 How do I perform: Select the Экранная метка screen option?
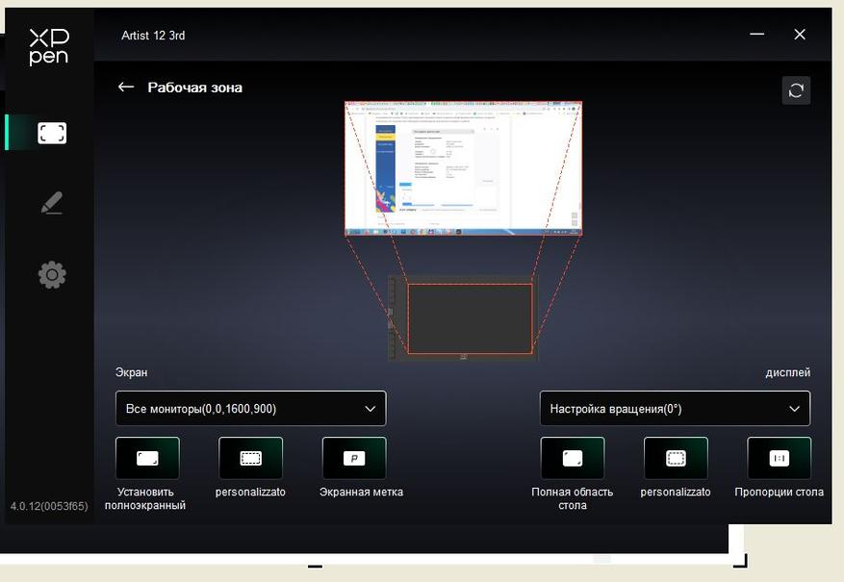point(354,459)
